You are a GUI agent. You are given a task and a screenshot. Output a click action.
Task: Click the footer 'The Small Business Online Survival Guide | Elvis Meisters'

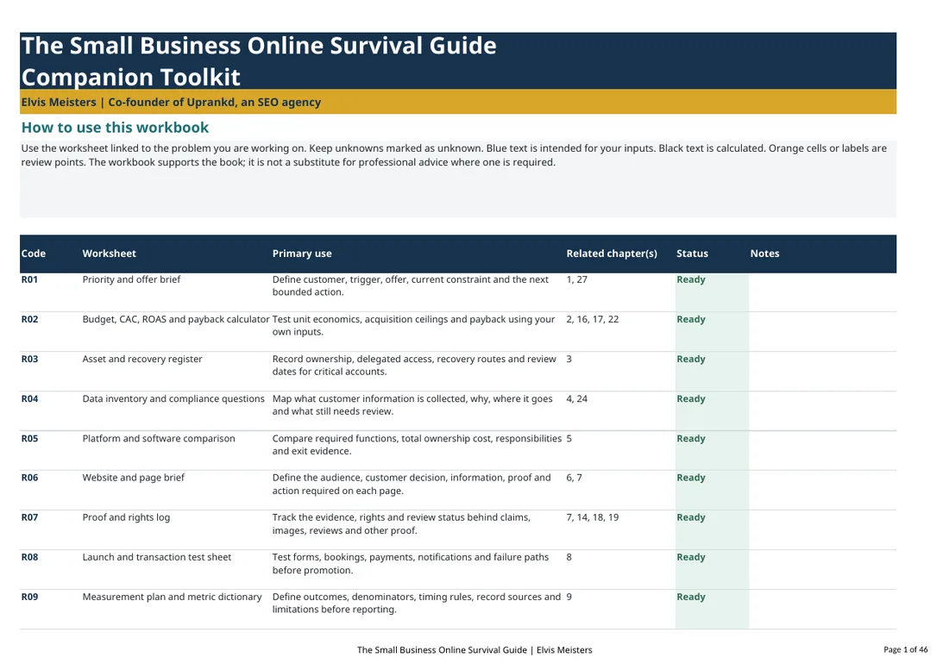[474, 650]
